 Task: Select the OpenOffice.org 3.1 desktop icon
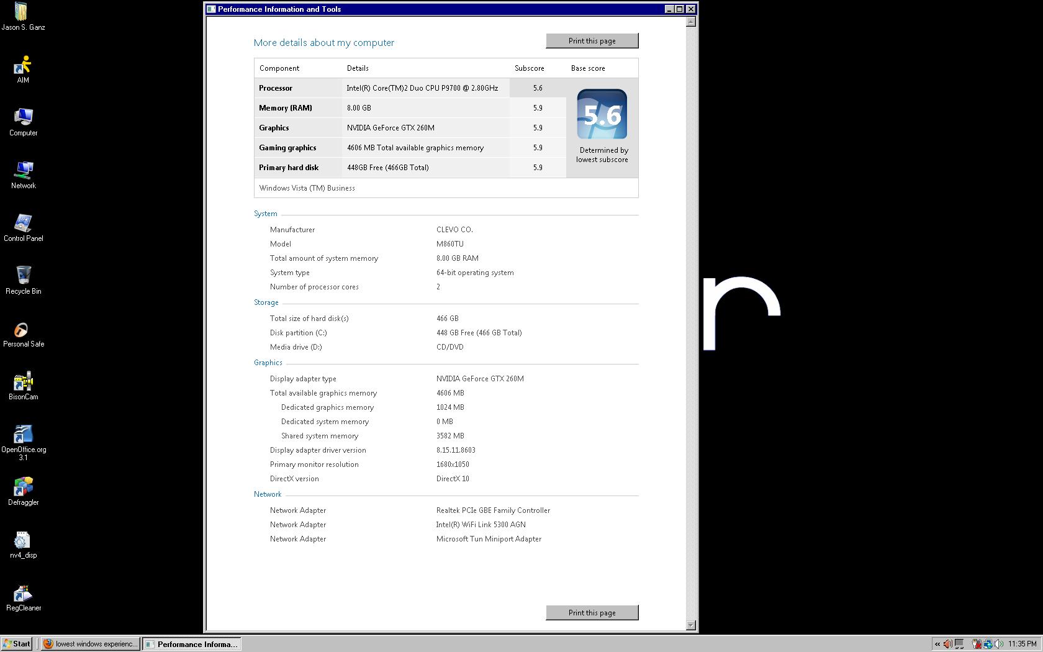pos(23,443)
